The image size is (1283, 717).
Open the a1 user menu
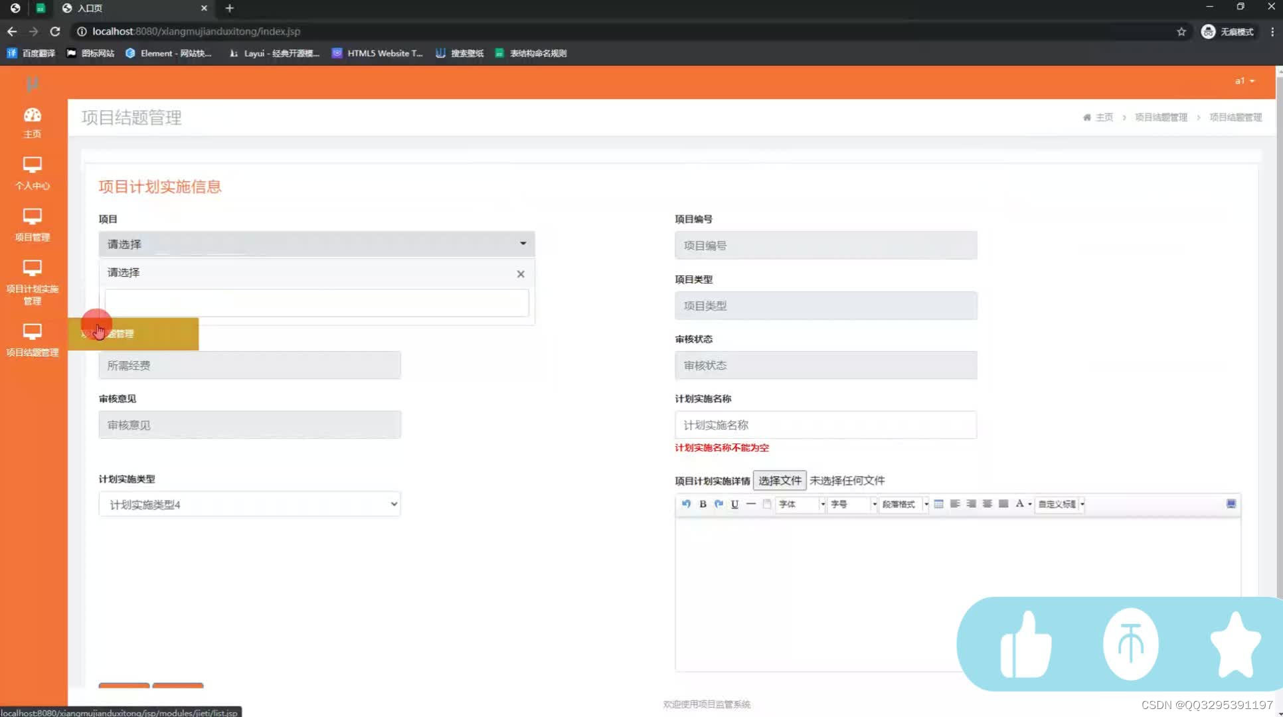coord(1244,81)
